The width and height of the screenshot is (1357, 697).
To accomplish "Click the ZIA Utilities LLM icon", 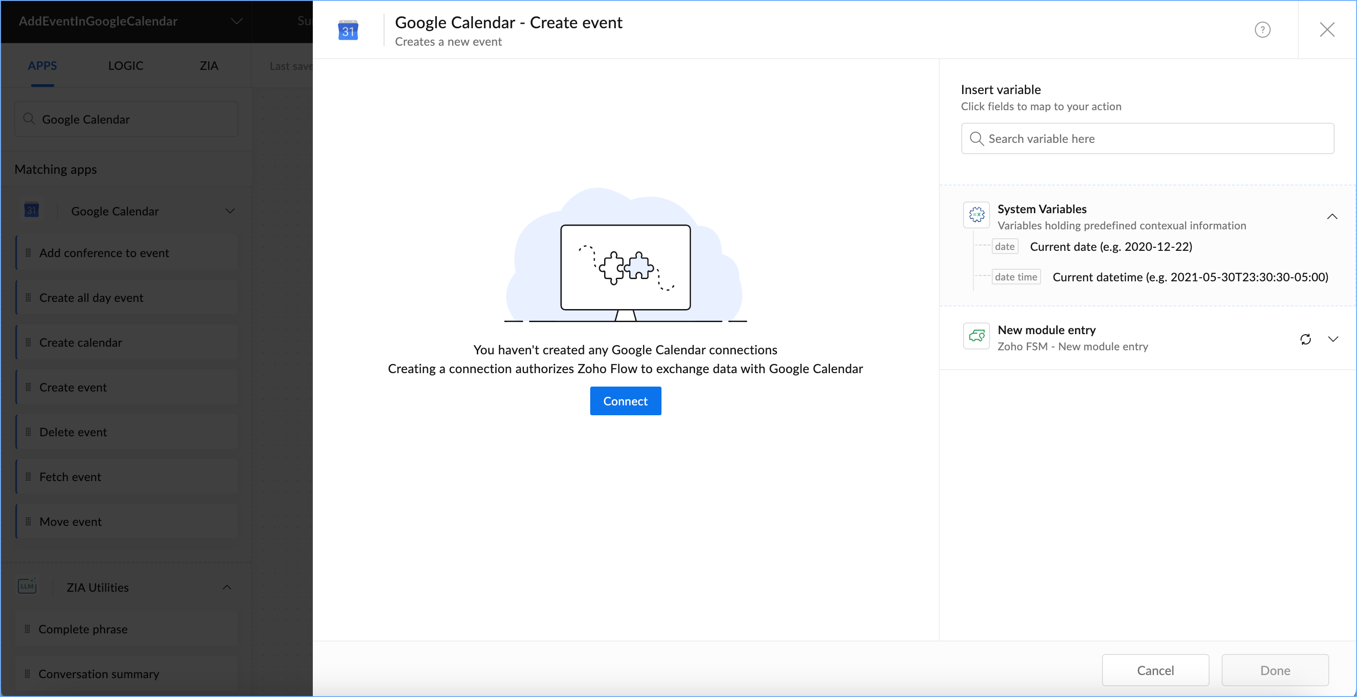I will [x=27, y=586].
